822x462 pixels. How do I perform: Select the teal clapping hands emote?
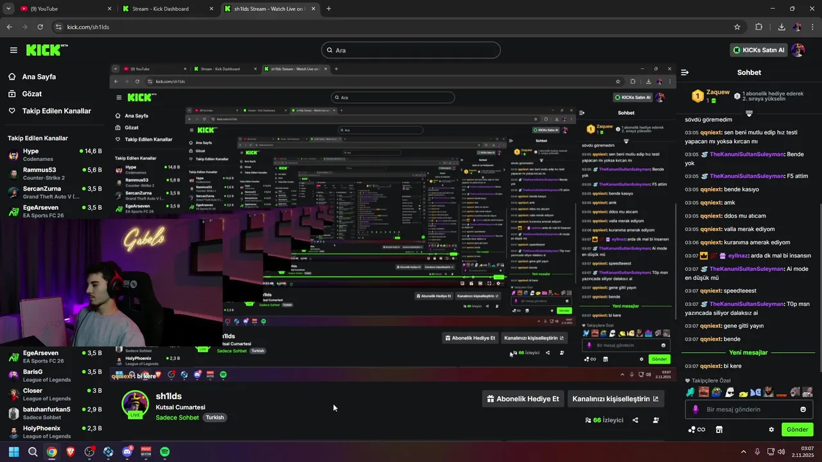pyautogui.click(x=690, y=392)
